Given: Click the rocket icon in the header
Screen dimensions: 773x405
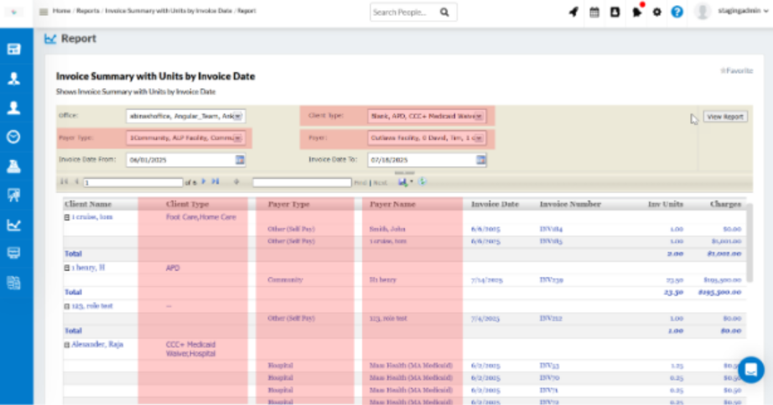Looking at the screenshot, I should click(x=573, y=12).
